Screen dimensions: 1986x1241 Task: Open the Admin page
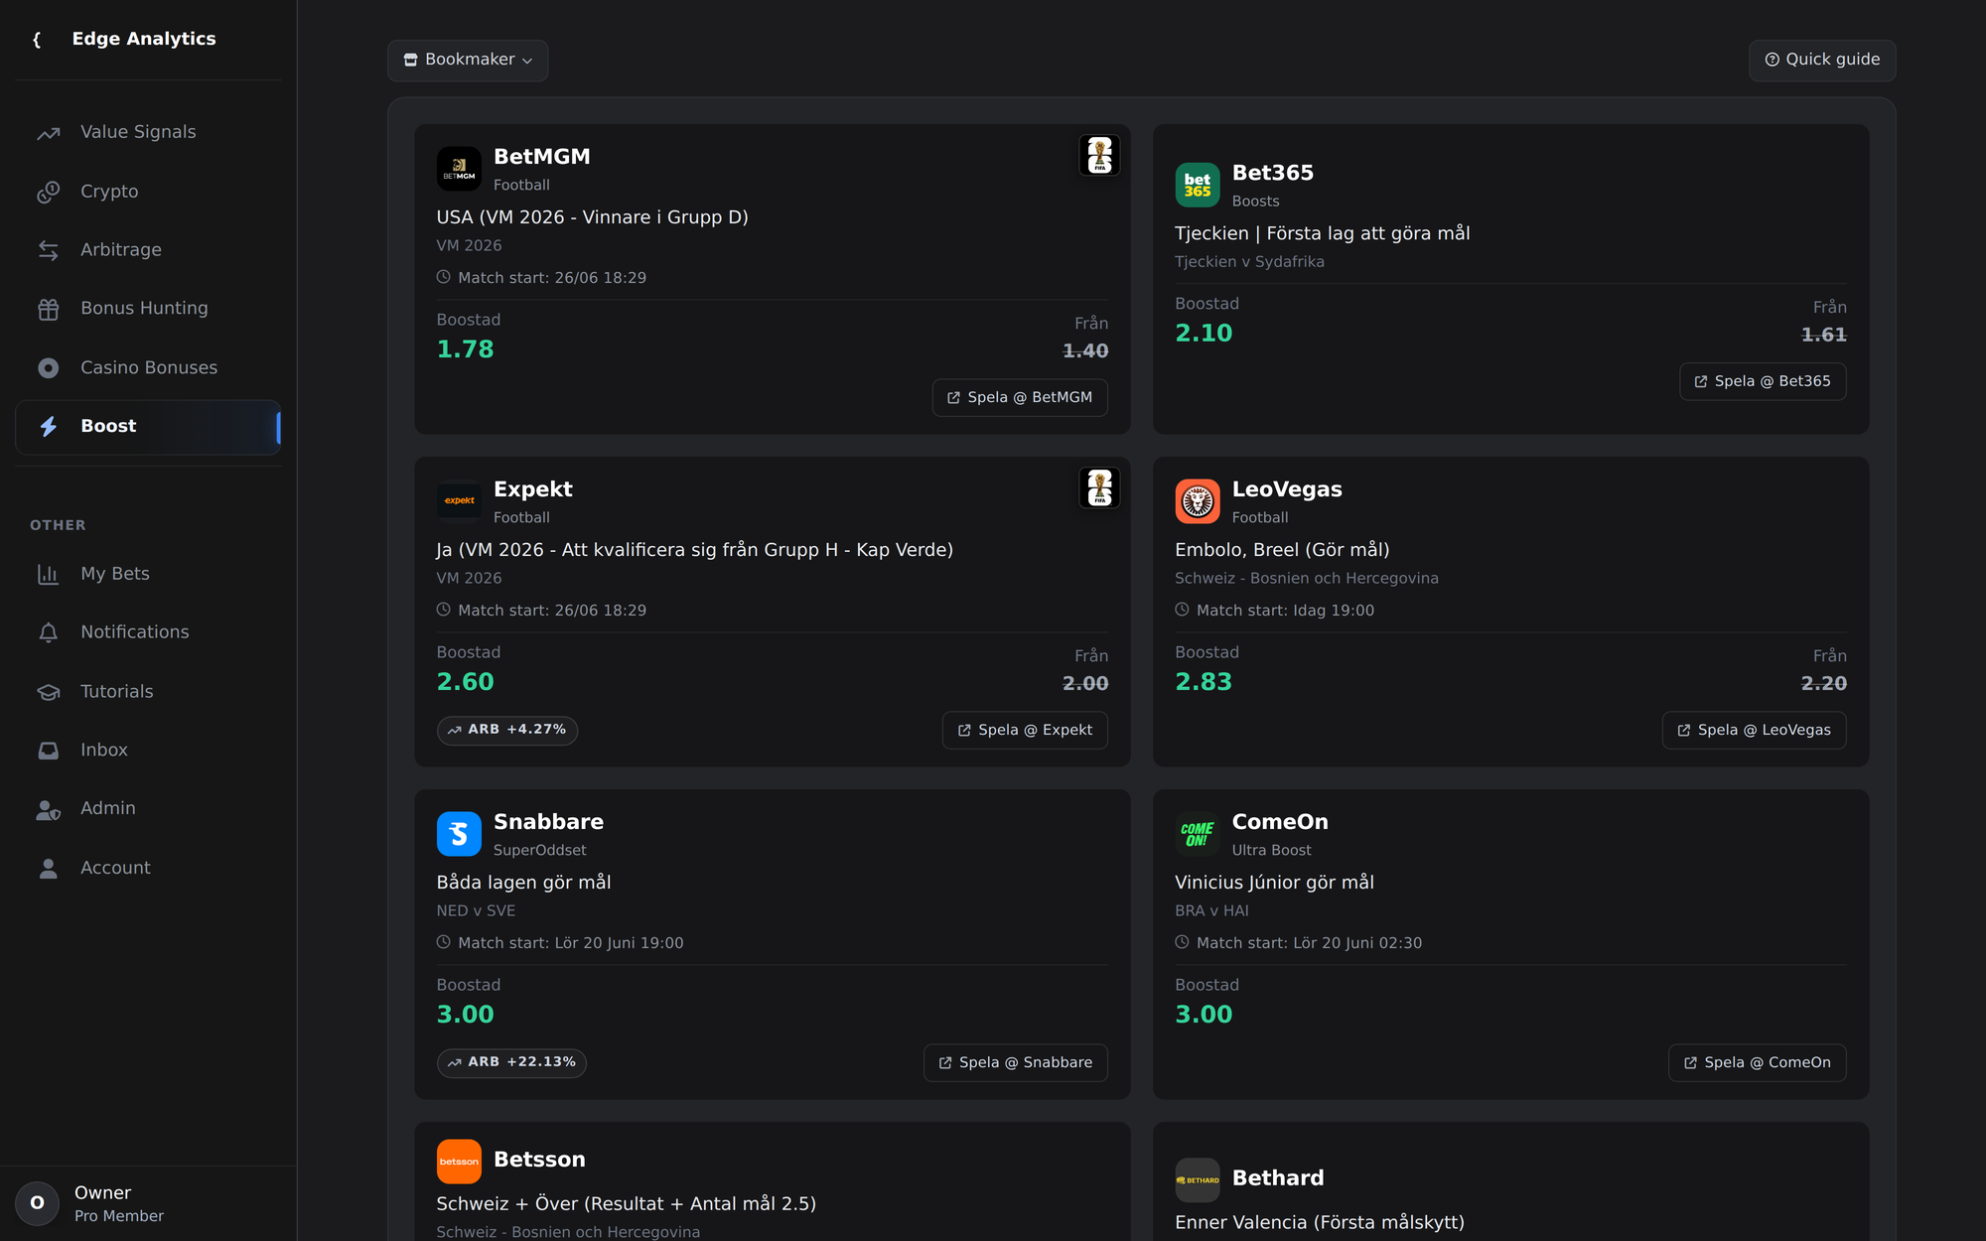pyautogui.click(x=148, y=809)
